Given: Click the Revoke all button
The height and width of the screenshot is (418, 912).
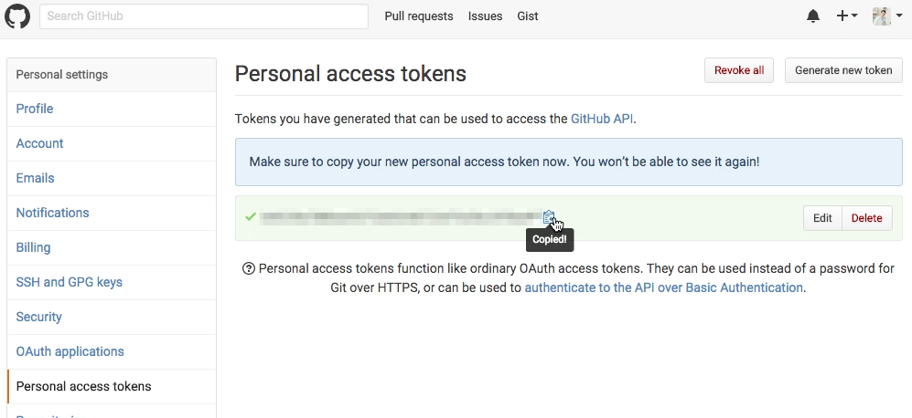Looking at the screenshot, I should pos(739,70).
